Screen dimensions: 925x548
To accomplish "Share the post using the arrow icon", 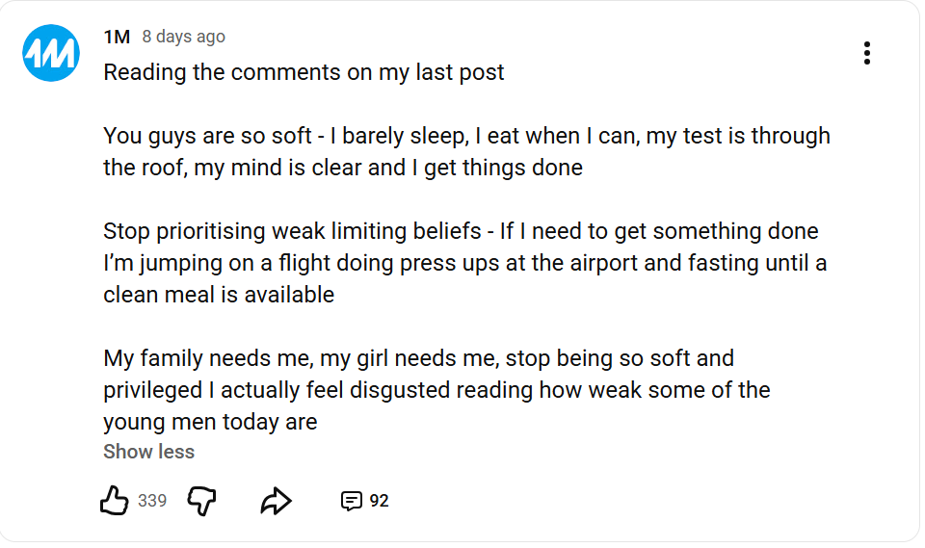I will coord(276,500).
